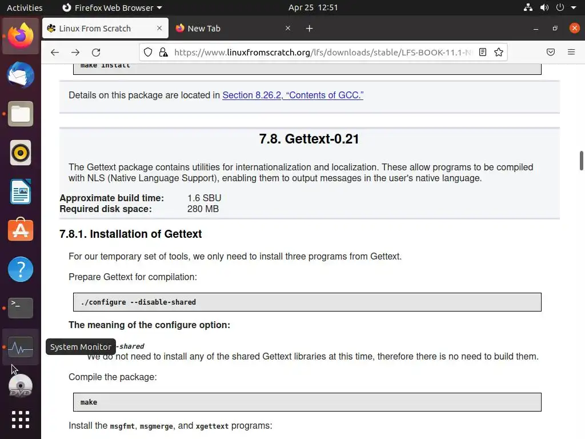The height and width of the screenshot is (439, 585).
Task: Open Help from the dock
Action: coord(21,269)
